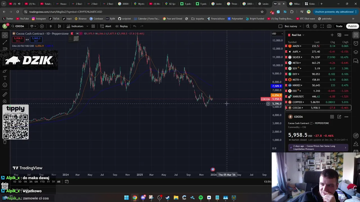Select the trend line drawing tool
This screenshot has width=360, height=202.
5,42
